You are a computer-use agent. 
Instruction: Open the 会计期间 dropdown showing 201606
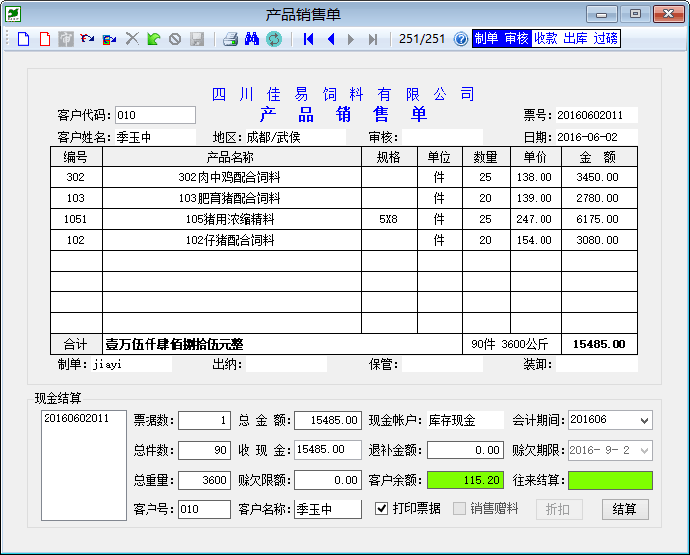click(x=645, y=420)
